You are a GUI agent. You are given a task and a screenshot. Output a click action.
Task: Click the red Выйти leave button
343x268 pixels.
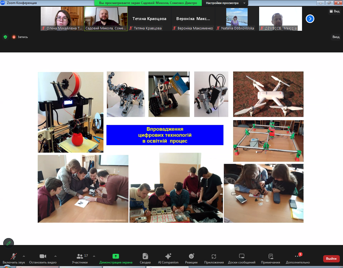[x=331, y=259]
